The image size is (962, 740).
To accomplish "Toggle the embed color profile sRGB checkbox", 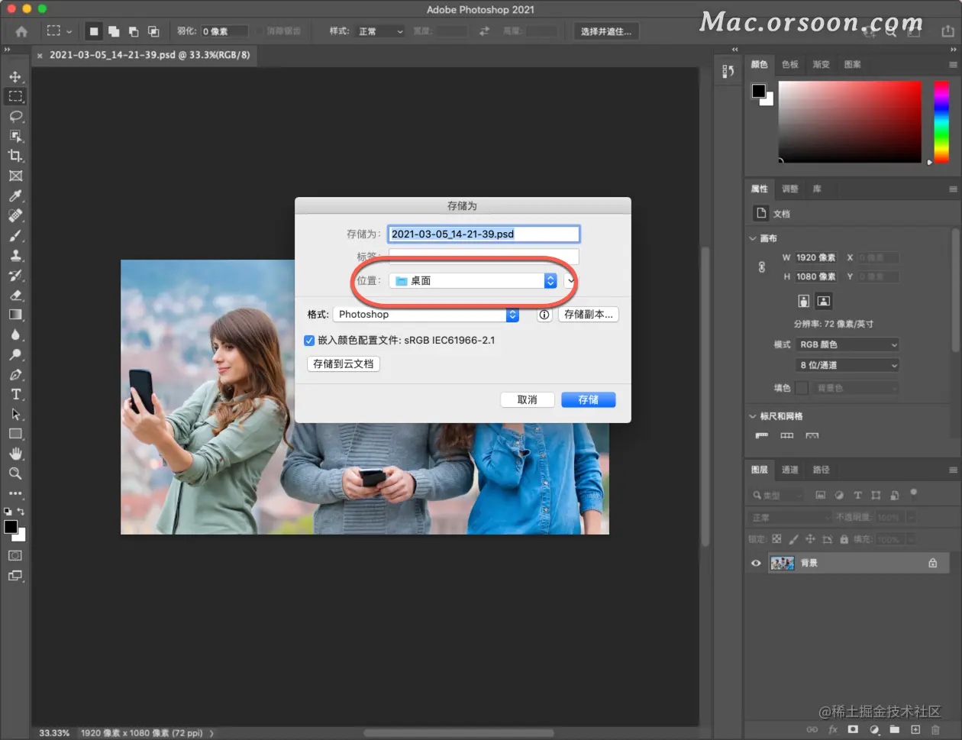I will tap(309, 341).
